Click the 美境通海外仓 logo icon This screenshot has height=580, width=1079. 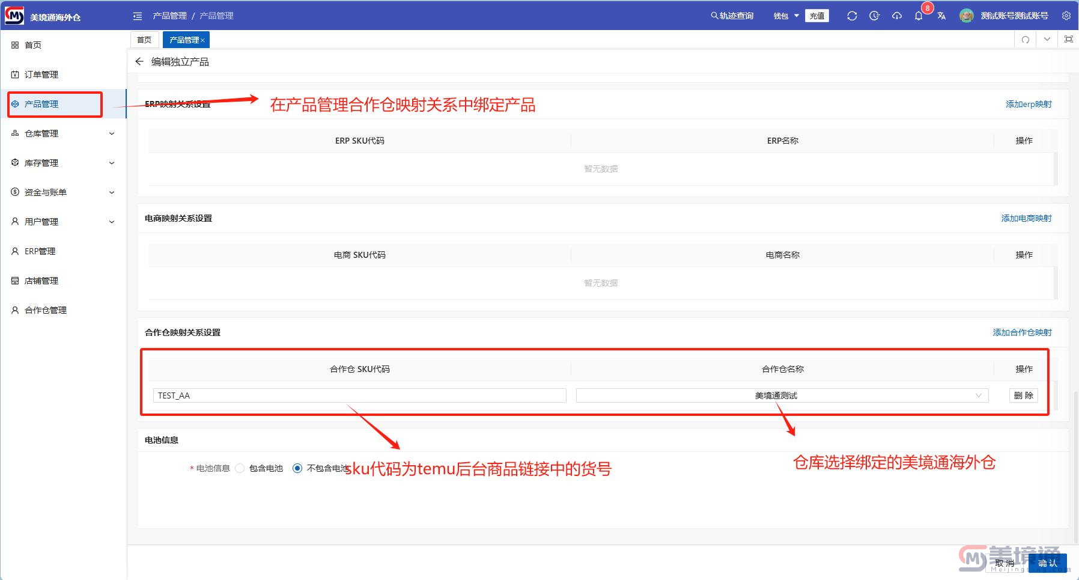click(14, 16)
